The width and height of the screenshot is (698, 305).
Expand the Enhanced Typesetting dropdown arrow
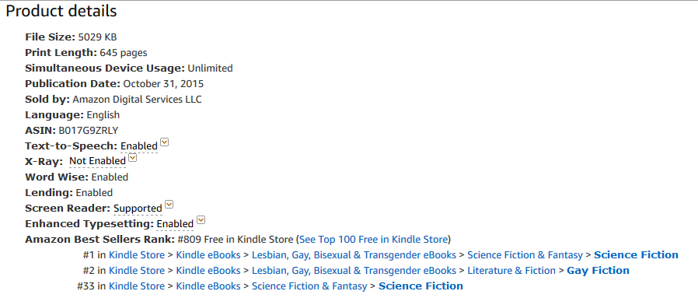tap(201, 220)
